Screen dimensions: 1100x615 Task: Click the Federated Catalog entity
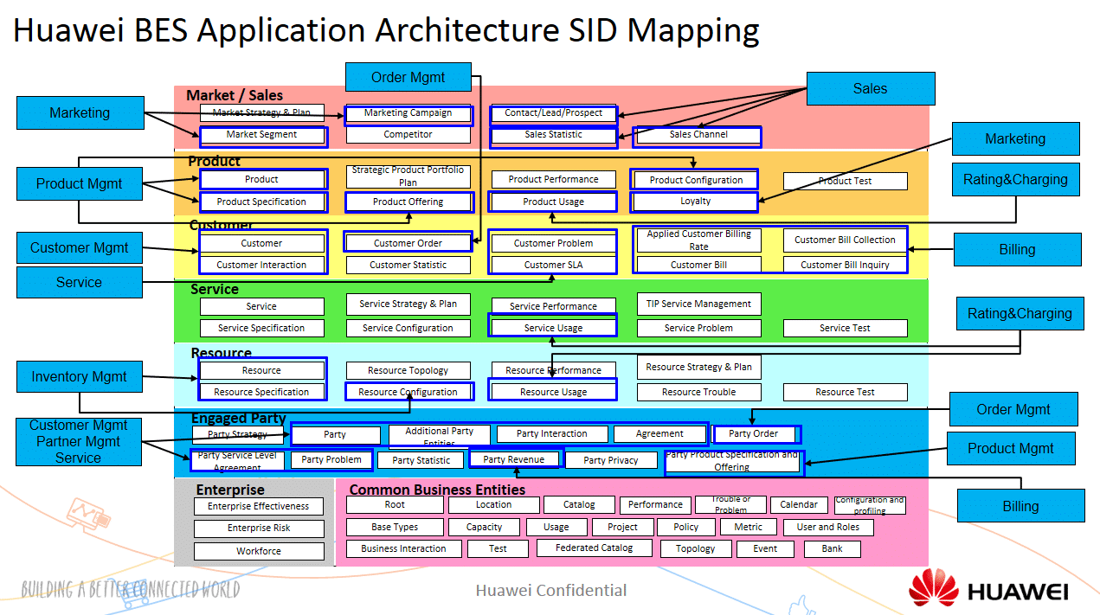pyautogui.click(x=595, y=548)
